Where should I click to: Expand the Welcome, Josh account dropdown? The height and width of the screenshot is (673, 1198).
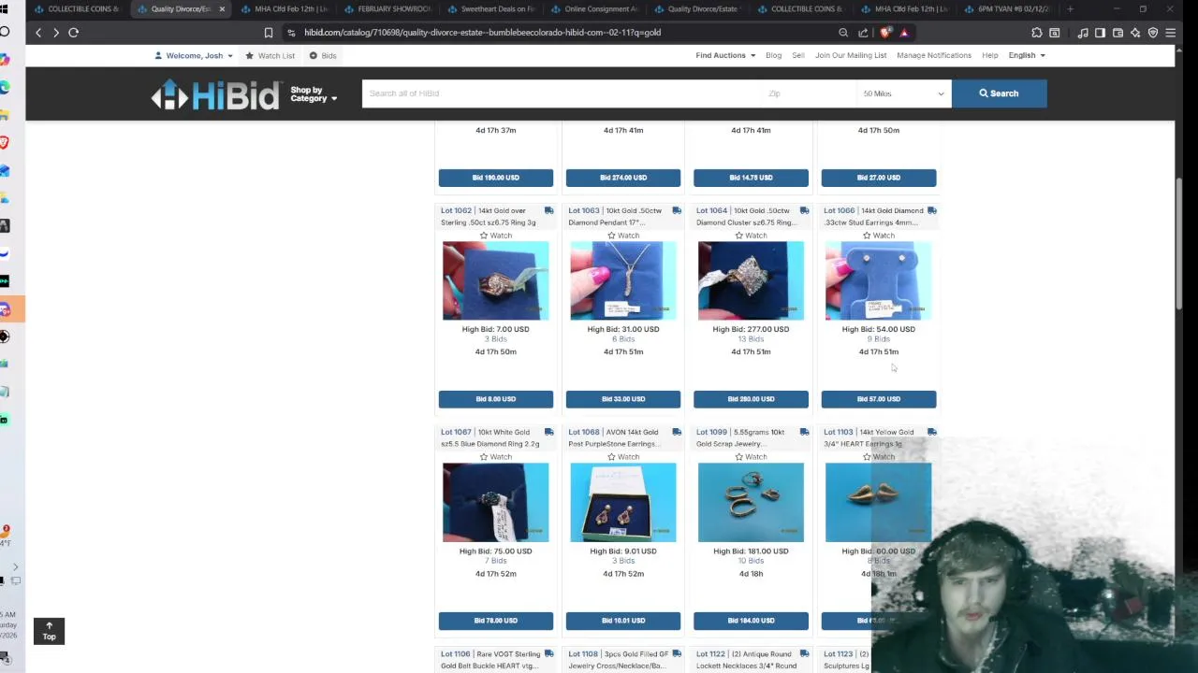click(x=195, y=55)
